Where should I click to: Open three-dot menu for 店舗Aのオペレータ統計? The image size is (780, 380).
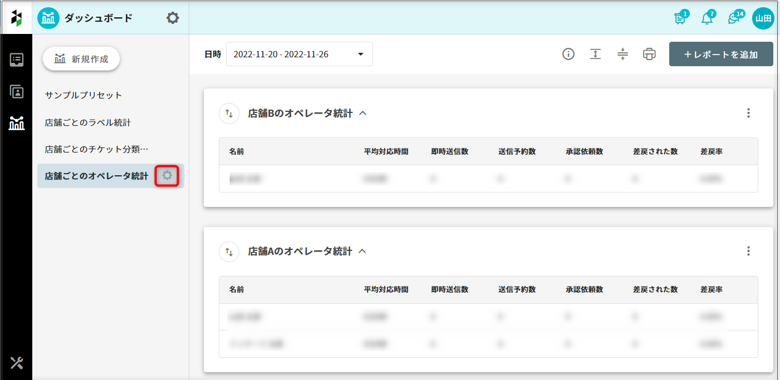pos(748,251)
